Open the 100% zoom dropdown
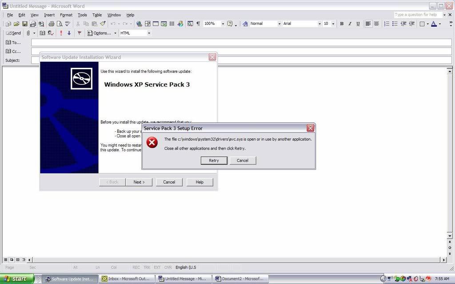 click(x=223, y=24)
